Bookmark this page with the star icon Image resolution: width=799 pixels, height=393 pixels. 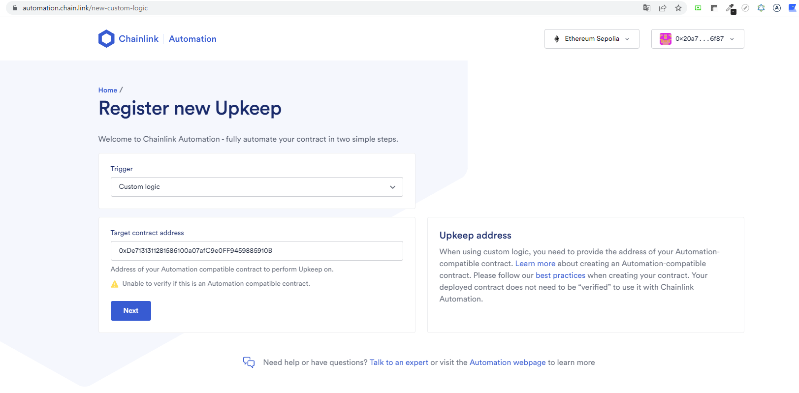tap(678, 8)
